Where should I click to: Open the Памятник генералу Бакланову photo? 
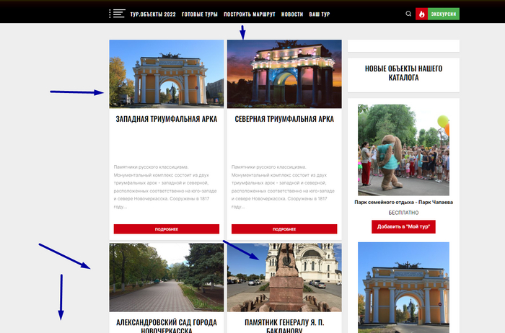pos(284,277)
